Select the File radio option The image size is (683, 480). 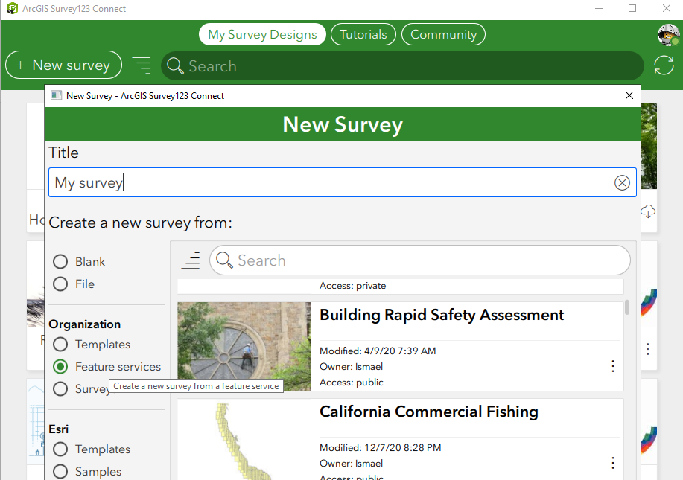(60, 284)
